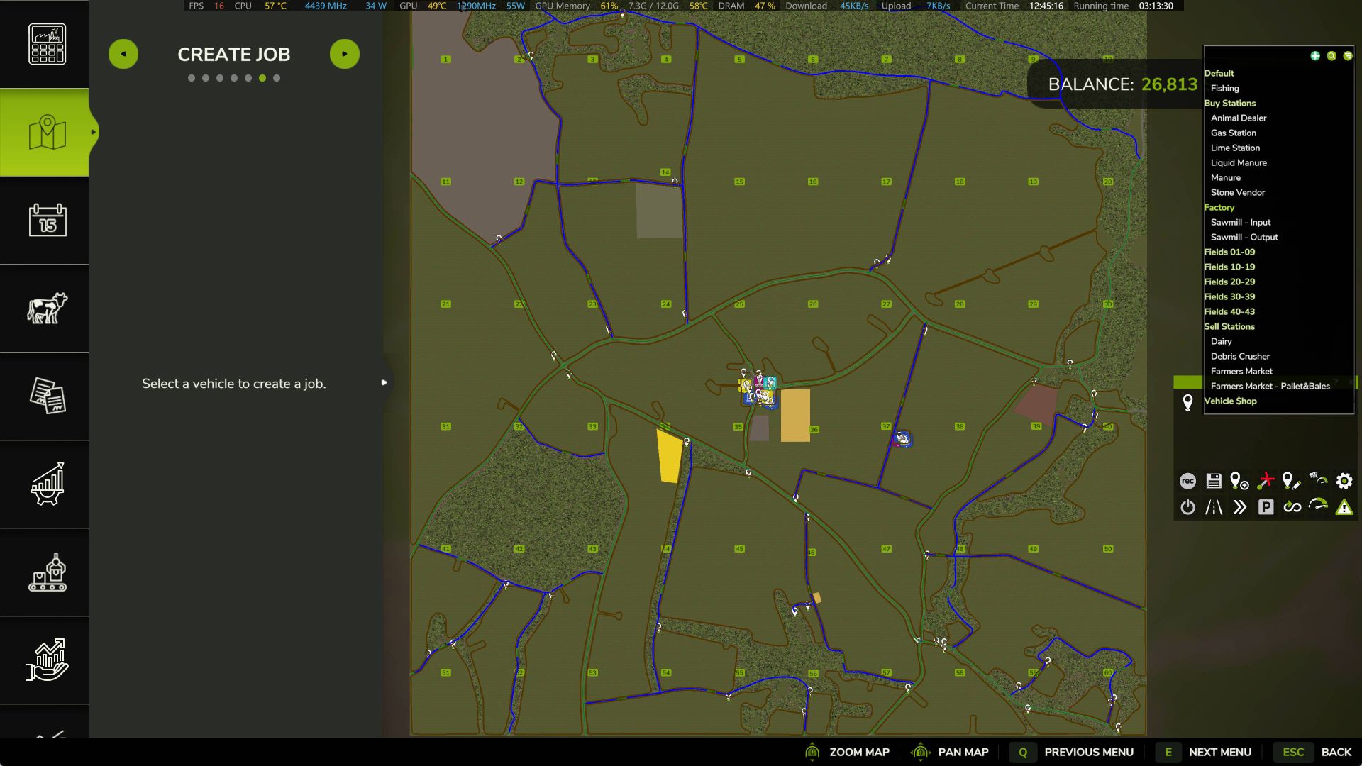Open the production chains factory sidebar icon
The height and width of the screenshot is (766, 1362).
click(x=47, y=572)
